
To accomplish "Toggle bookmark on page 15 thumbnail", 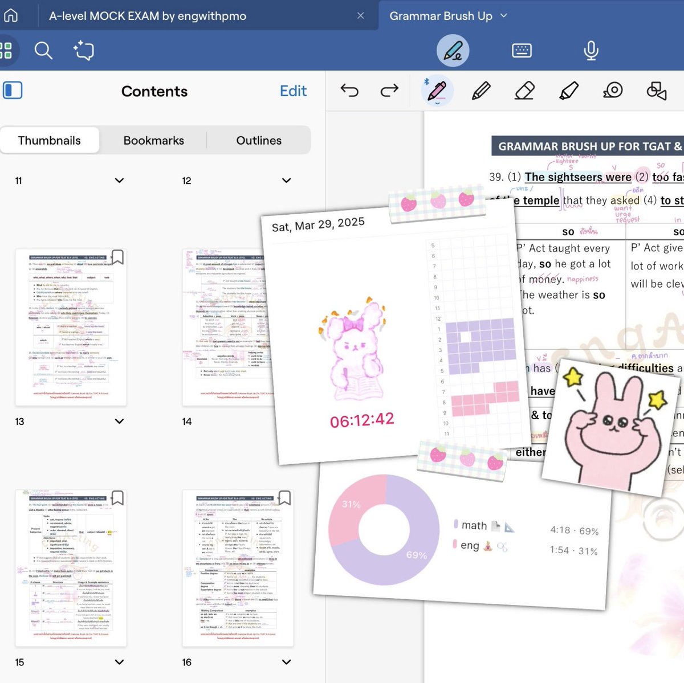I will point(117,497).
